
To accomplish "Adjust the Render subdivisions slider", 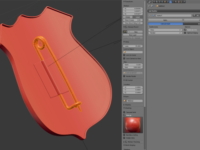I will (x=165, y=33).
